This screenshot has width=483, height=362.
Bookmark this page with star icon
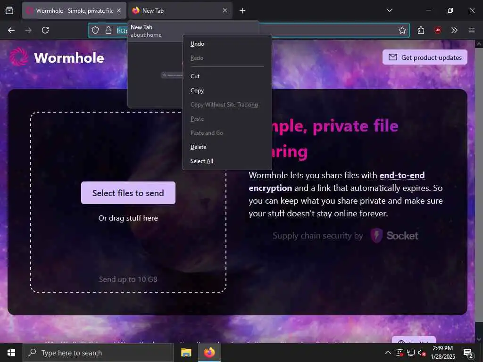tap(402, 30)
